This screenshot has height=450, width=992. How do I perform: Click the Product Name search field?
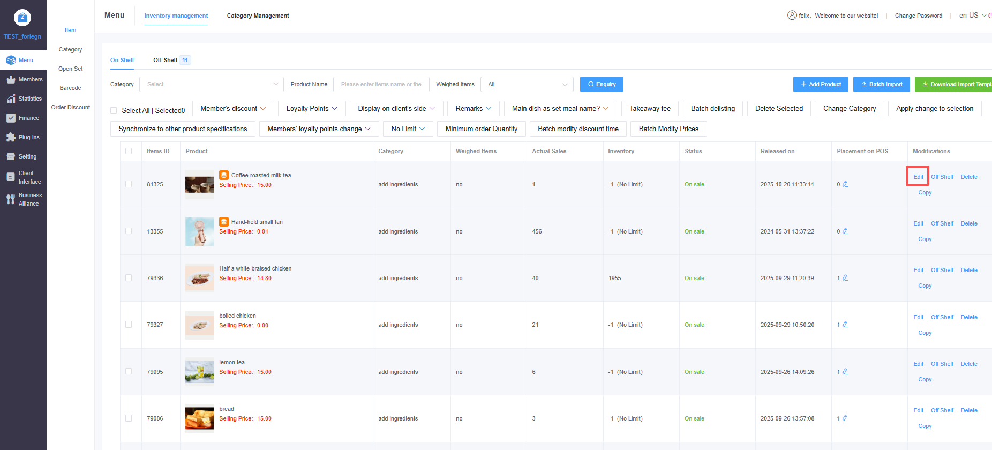(x=381, y=85)
